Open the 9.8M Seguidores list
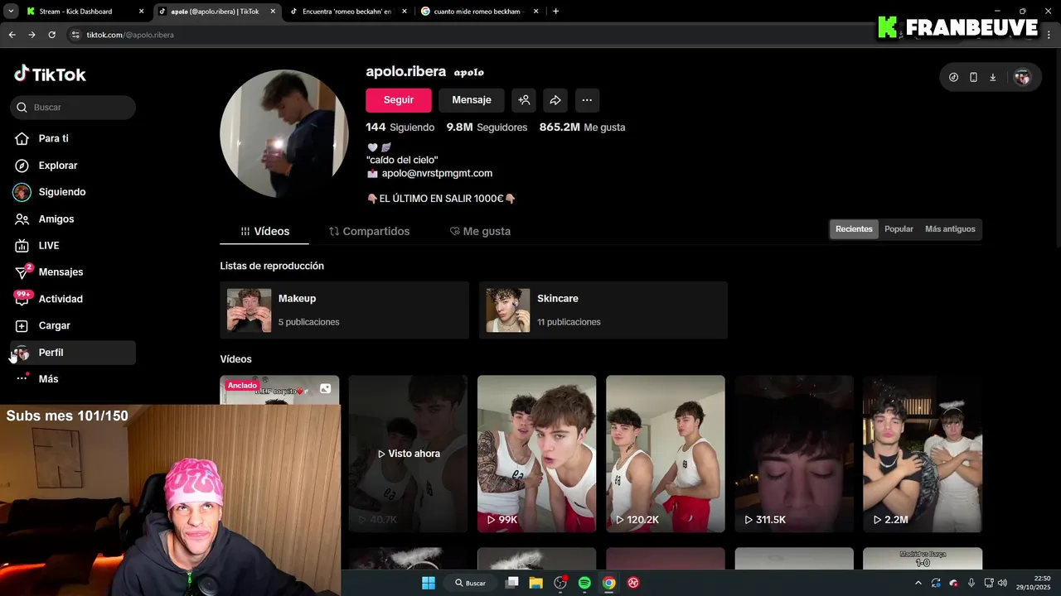This screenshot has width=1061, height=596. tap(487, 127)
